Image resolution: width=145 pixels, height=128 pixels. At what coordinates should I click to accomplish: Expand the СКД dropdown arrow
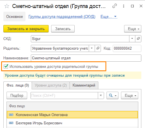tap(132, 39)
